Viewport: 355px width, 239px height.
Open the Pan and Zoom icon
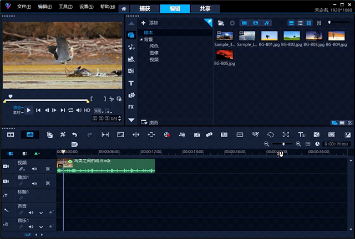(x=286, y=134)
